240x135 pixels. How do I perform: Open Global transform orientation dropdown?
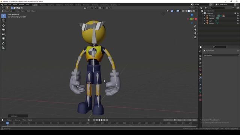pyautogui.click(x=88, y=8)
